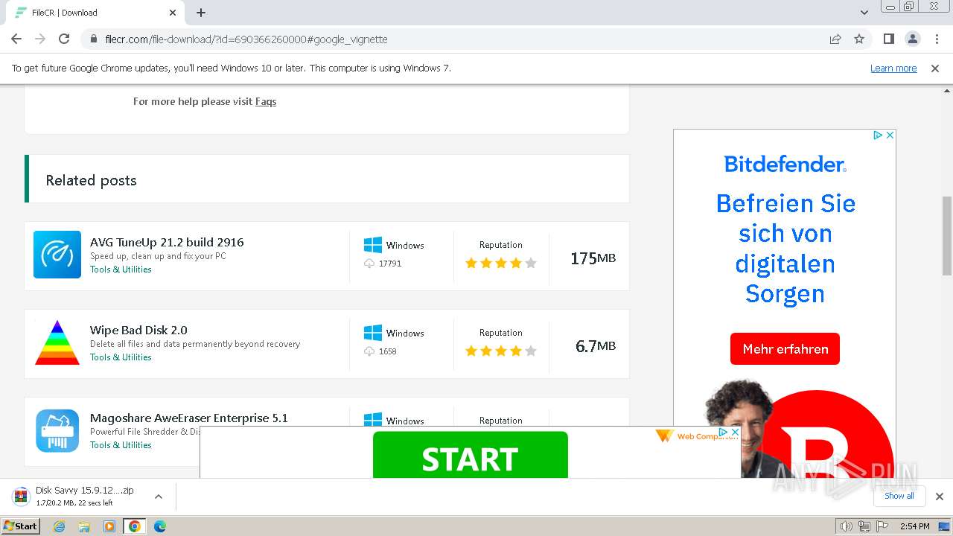Bookmark this page with the star icon
The width and height of the screenshot is (953, 536).
(x=859, y=39)
